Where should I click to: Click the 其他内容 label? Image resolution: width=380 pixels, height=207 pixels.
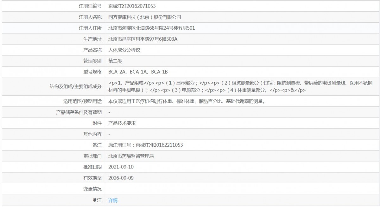pos(92,134)
